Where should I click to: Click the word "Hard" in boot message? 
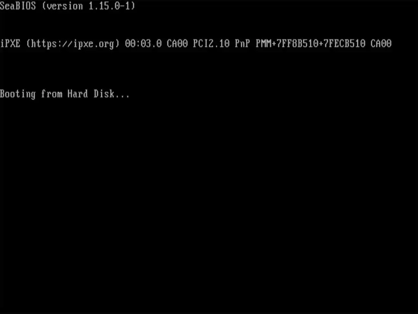[x=78, y=94]
